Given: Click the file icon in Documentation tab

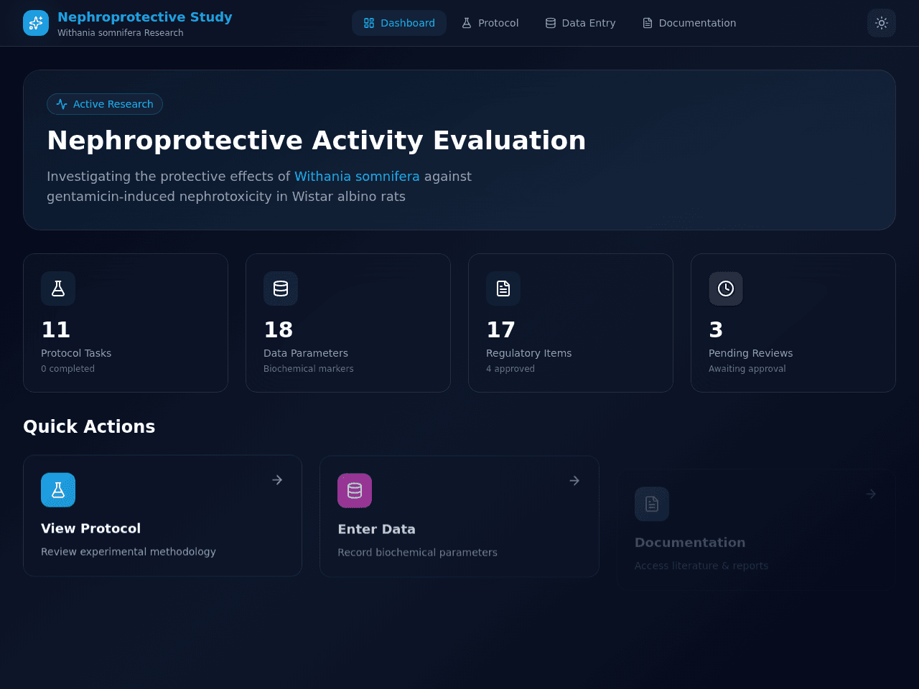Looking at the screenshot, I should (x=648, y=23).
